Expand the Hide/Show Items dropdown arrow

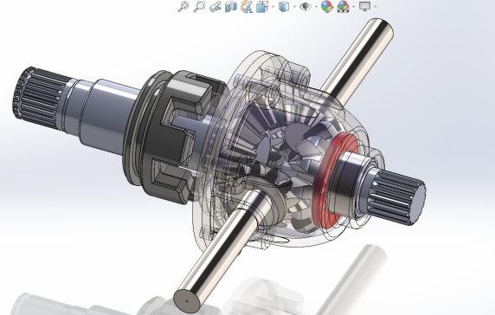click(316, 7)
